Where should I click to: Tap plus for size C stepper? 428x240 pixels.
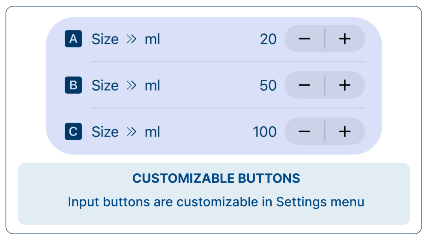344,131
